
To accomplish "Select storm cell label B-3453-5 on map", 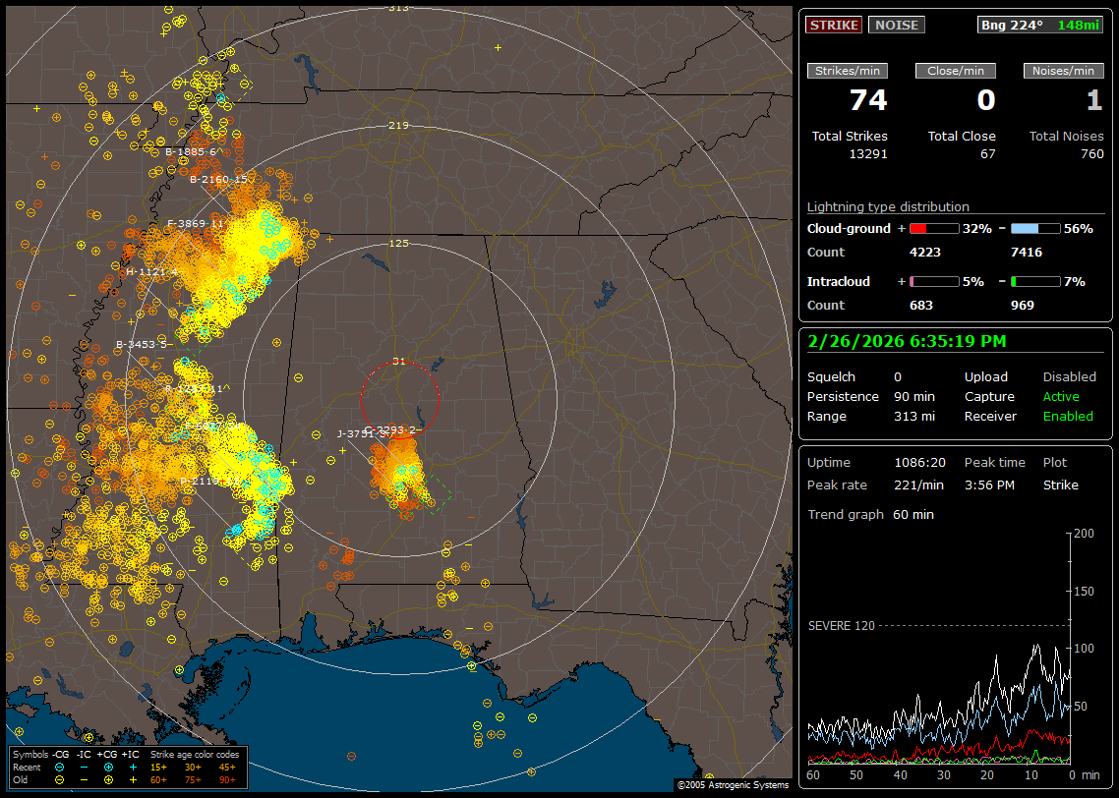I will click(142, 345).
